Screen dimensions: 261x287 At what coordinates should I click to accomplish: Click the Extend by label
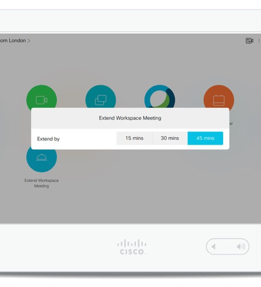point(48,139)
